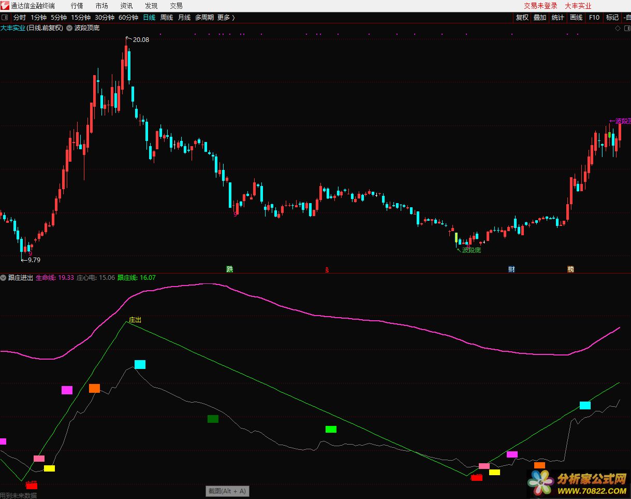Click the green 跌 event marker

(x=230, y=269)
